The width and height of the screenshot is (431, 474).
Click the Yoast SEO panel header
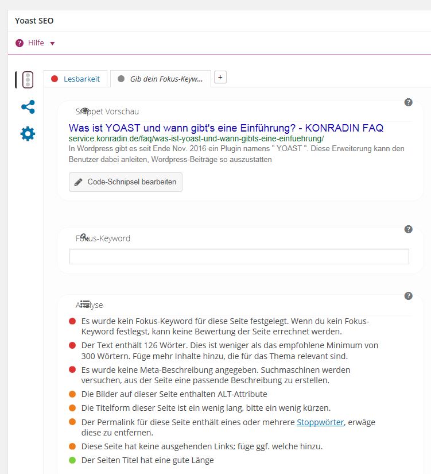coord(34,21)
